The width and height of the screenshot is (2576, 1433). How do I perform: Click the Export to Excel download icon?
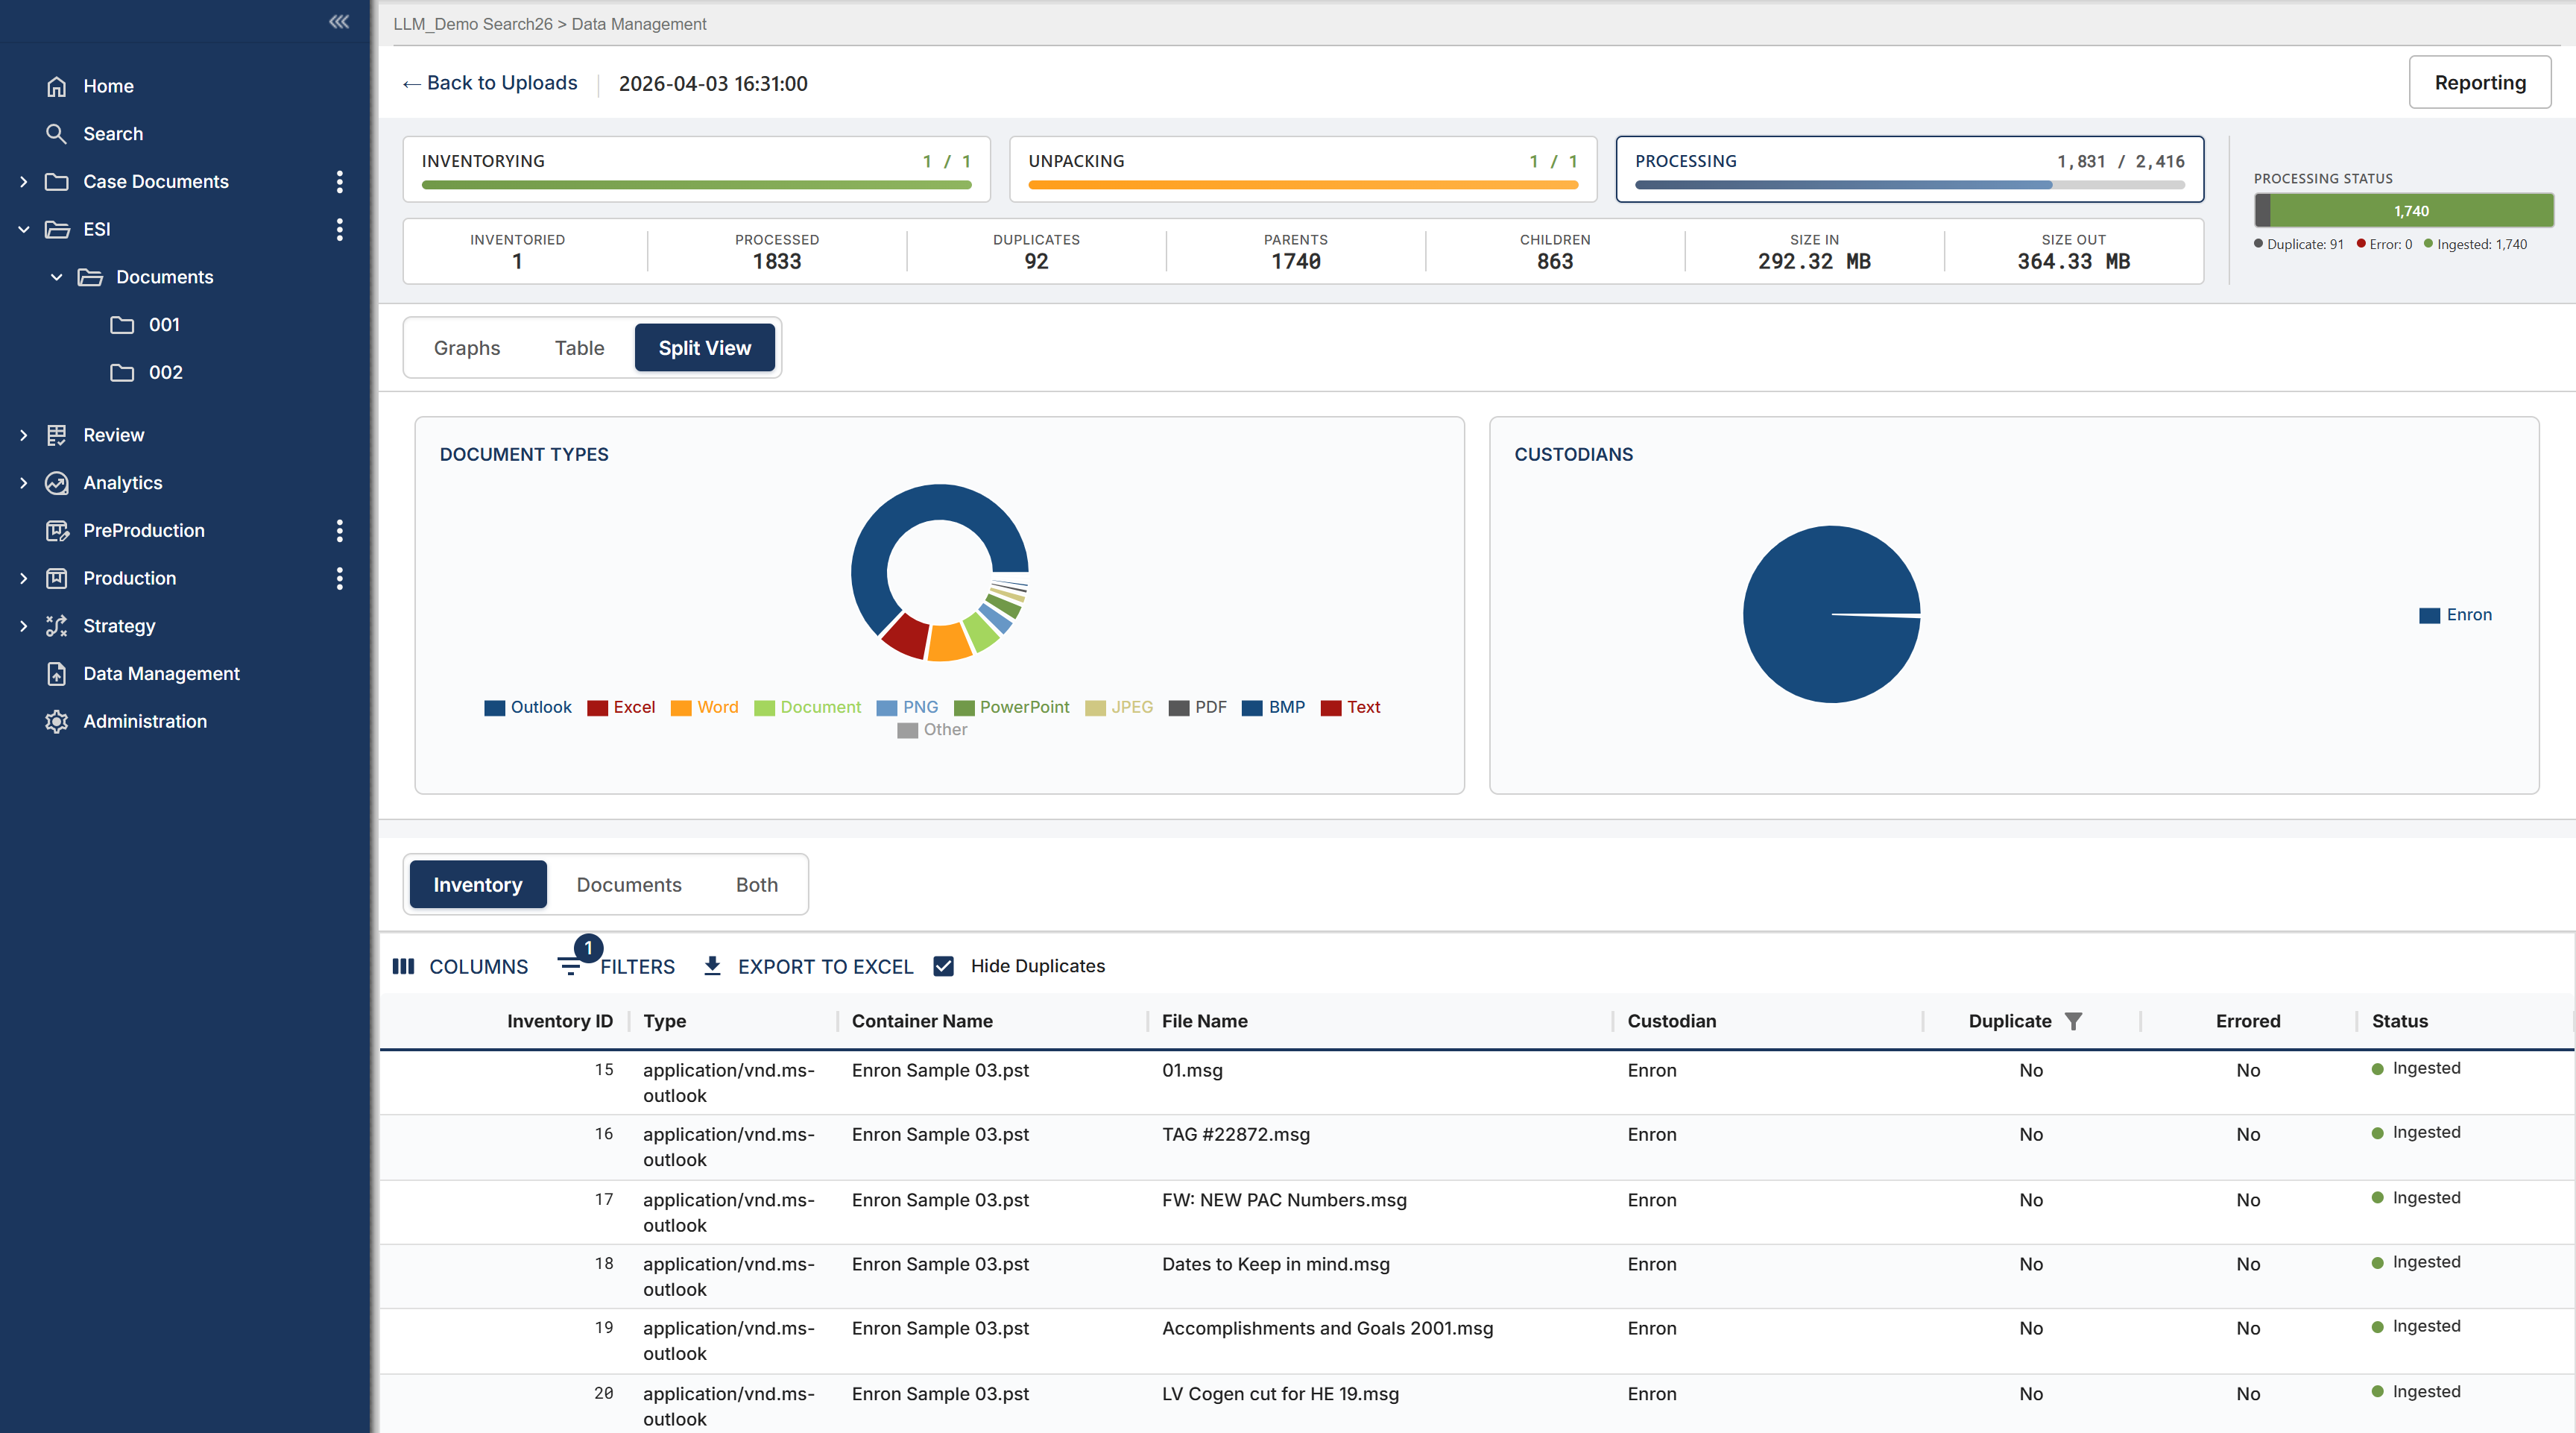point(712,966)
